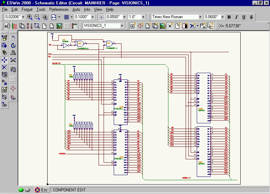Click the zoom out magnifier icon
The height and width of the screenshot is (194, 270).
[37, 17]
